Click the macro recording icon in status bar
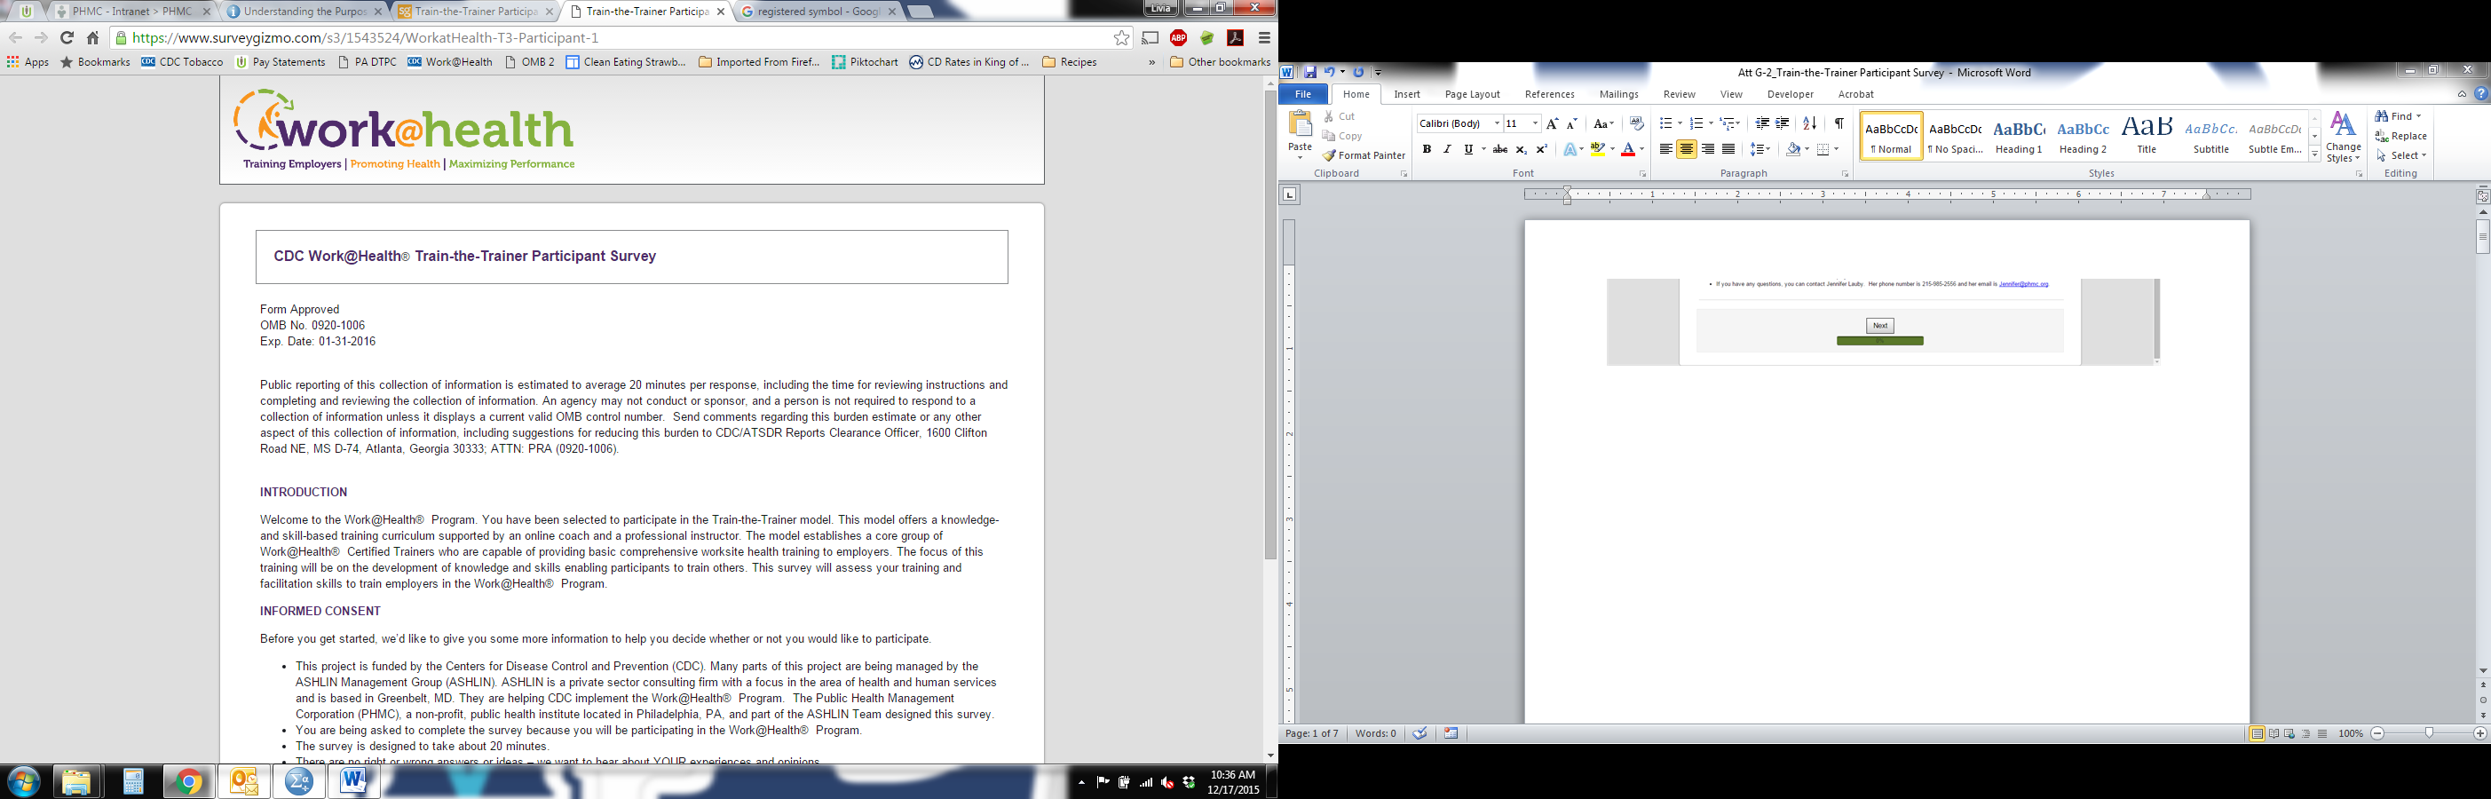Image resolution: width=2491 pixels, height=799 pixels. pos(1451,733)
